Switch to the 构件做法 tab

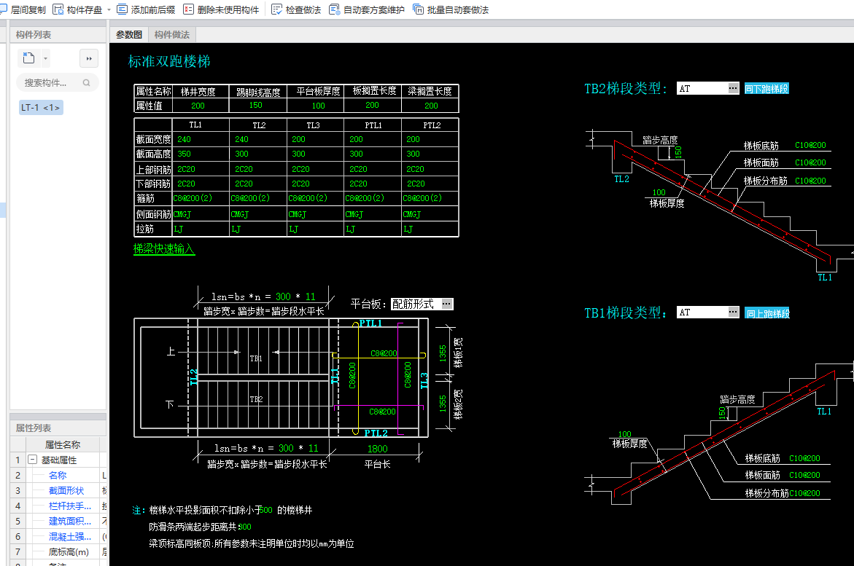click(x=172, y=35)
